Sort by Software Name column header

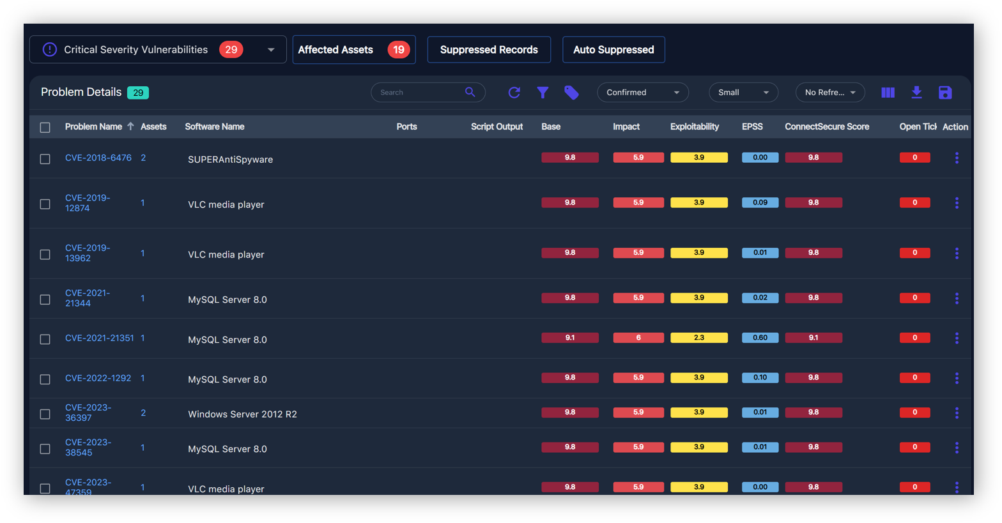[x=215, y=126]
